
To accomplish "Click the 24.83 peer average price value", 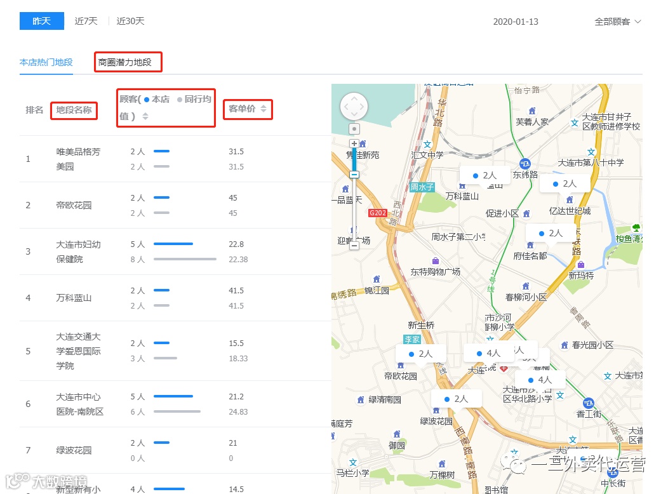I will coord(238,412).
